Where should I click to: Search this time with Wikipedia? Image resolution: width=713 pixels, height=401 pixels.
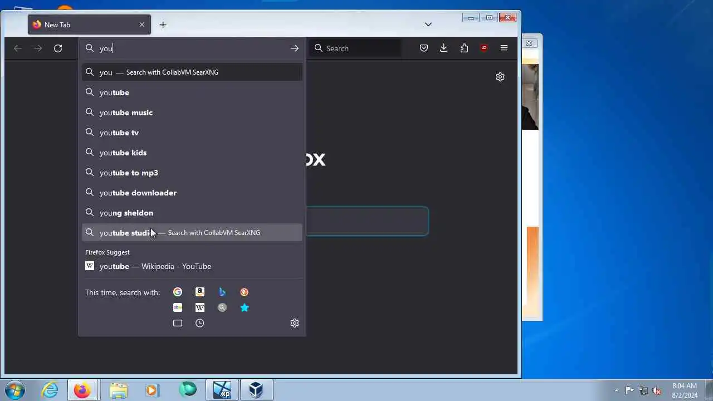click(x=200, y=307)
